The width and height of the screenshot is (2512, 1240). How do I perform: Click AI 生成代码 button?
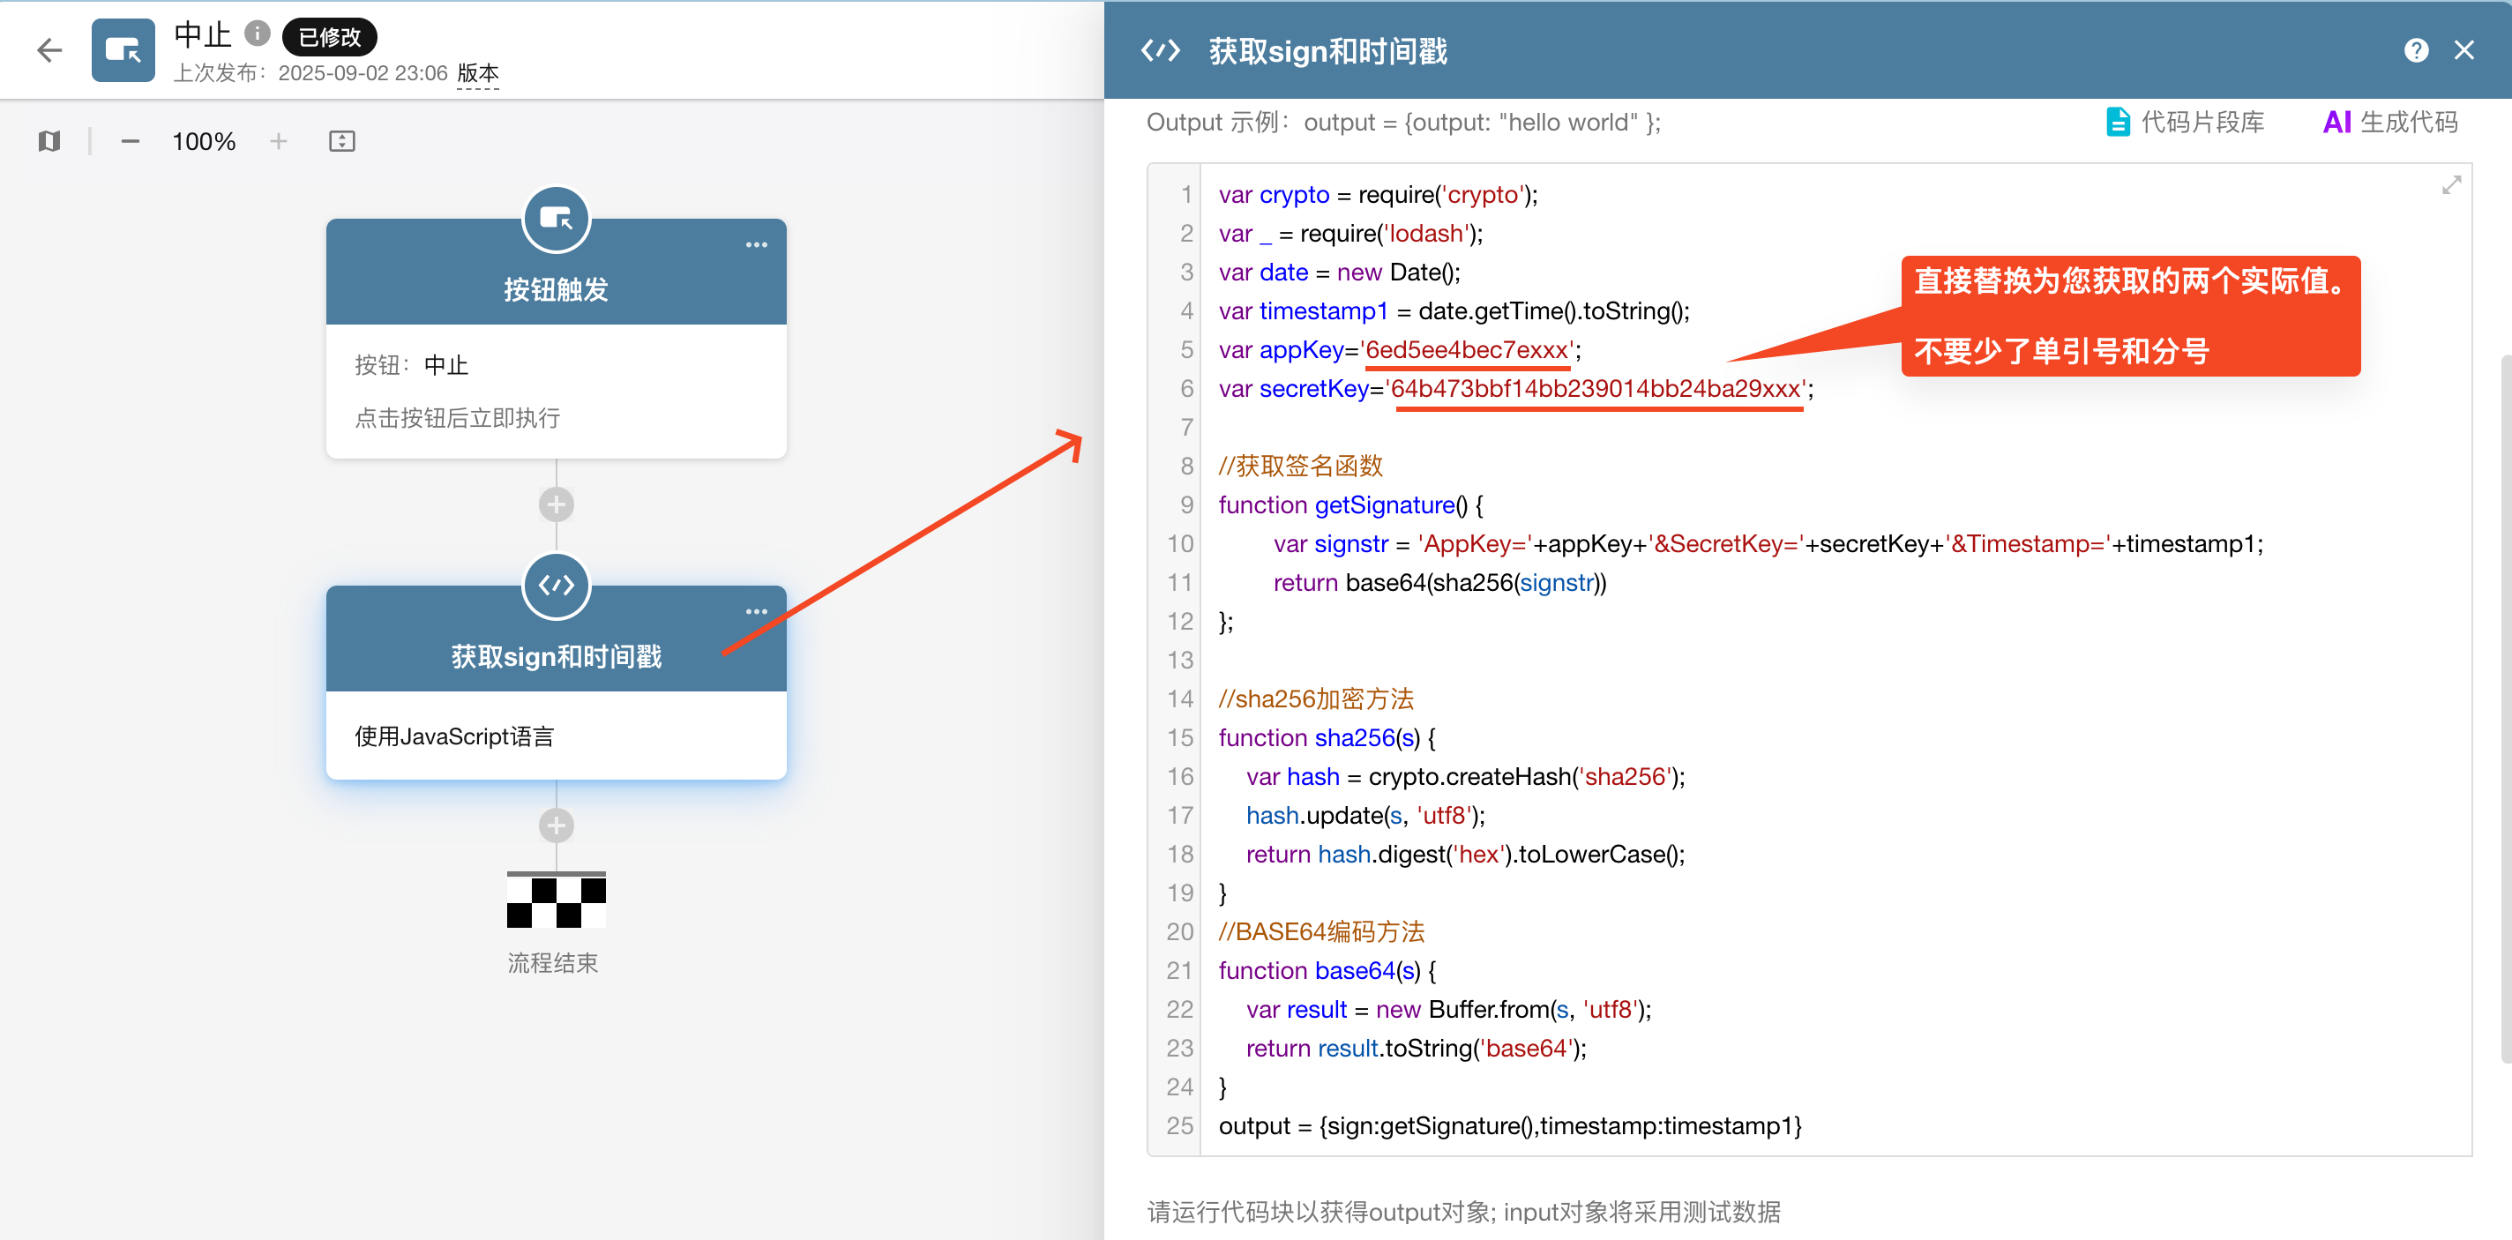click(x=2389, y=122)
